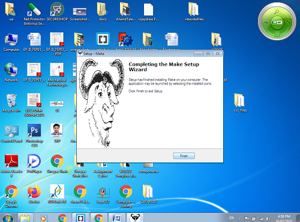
Task: Click the Make Setup taskbar button
Action: coord(135,218)
